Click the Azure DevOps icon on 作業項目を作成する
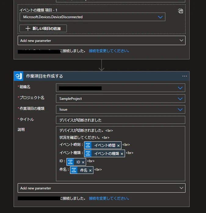 click(x=19, y=76)
